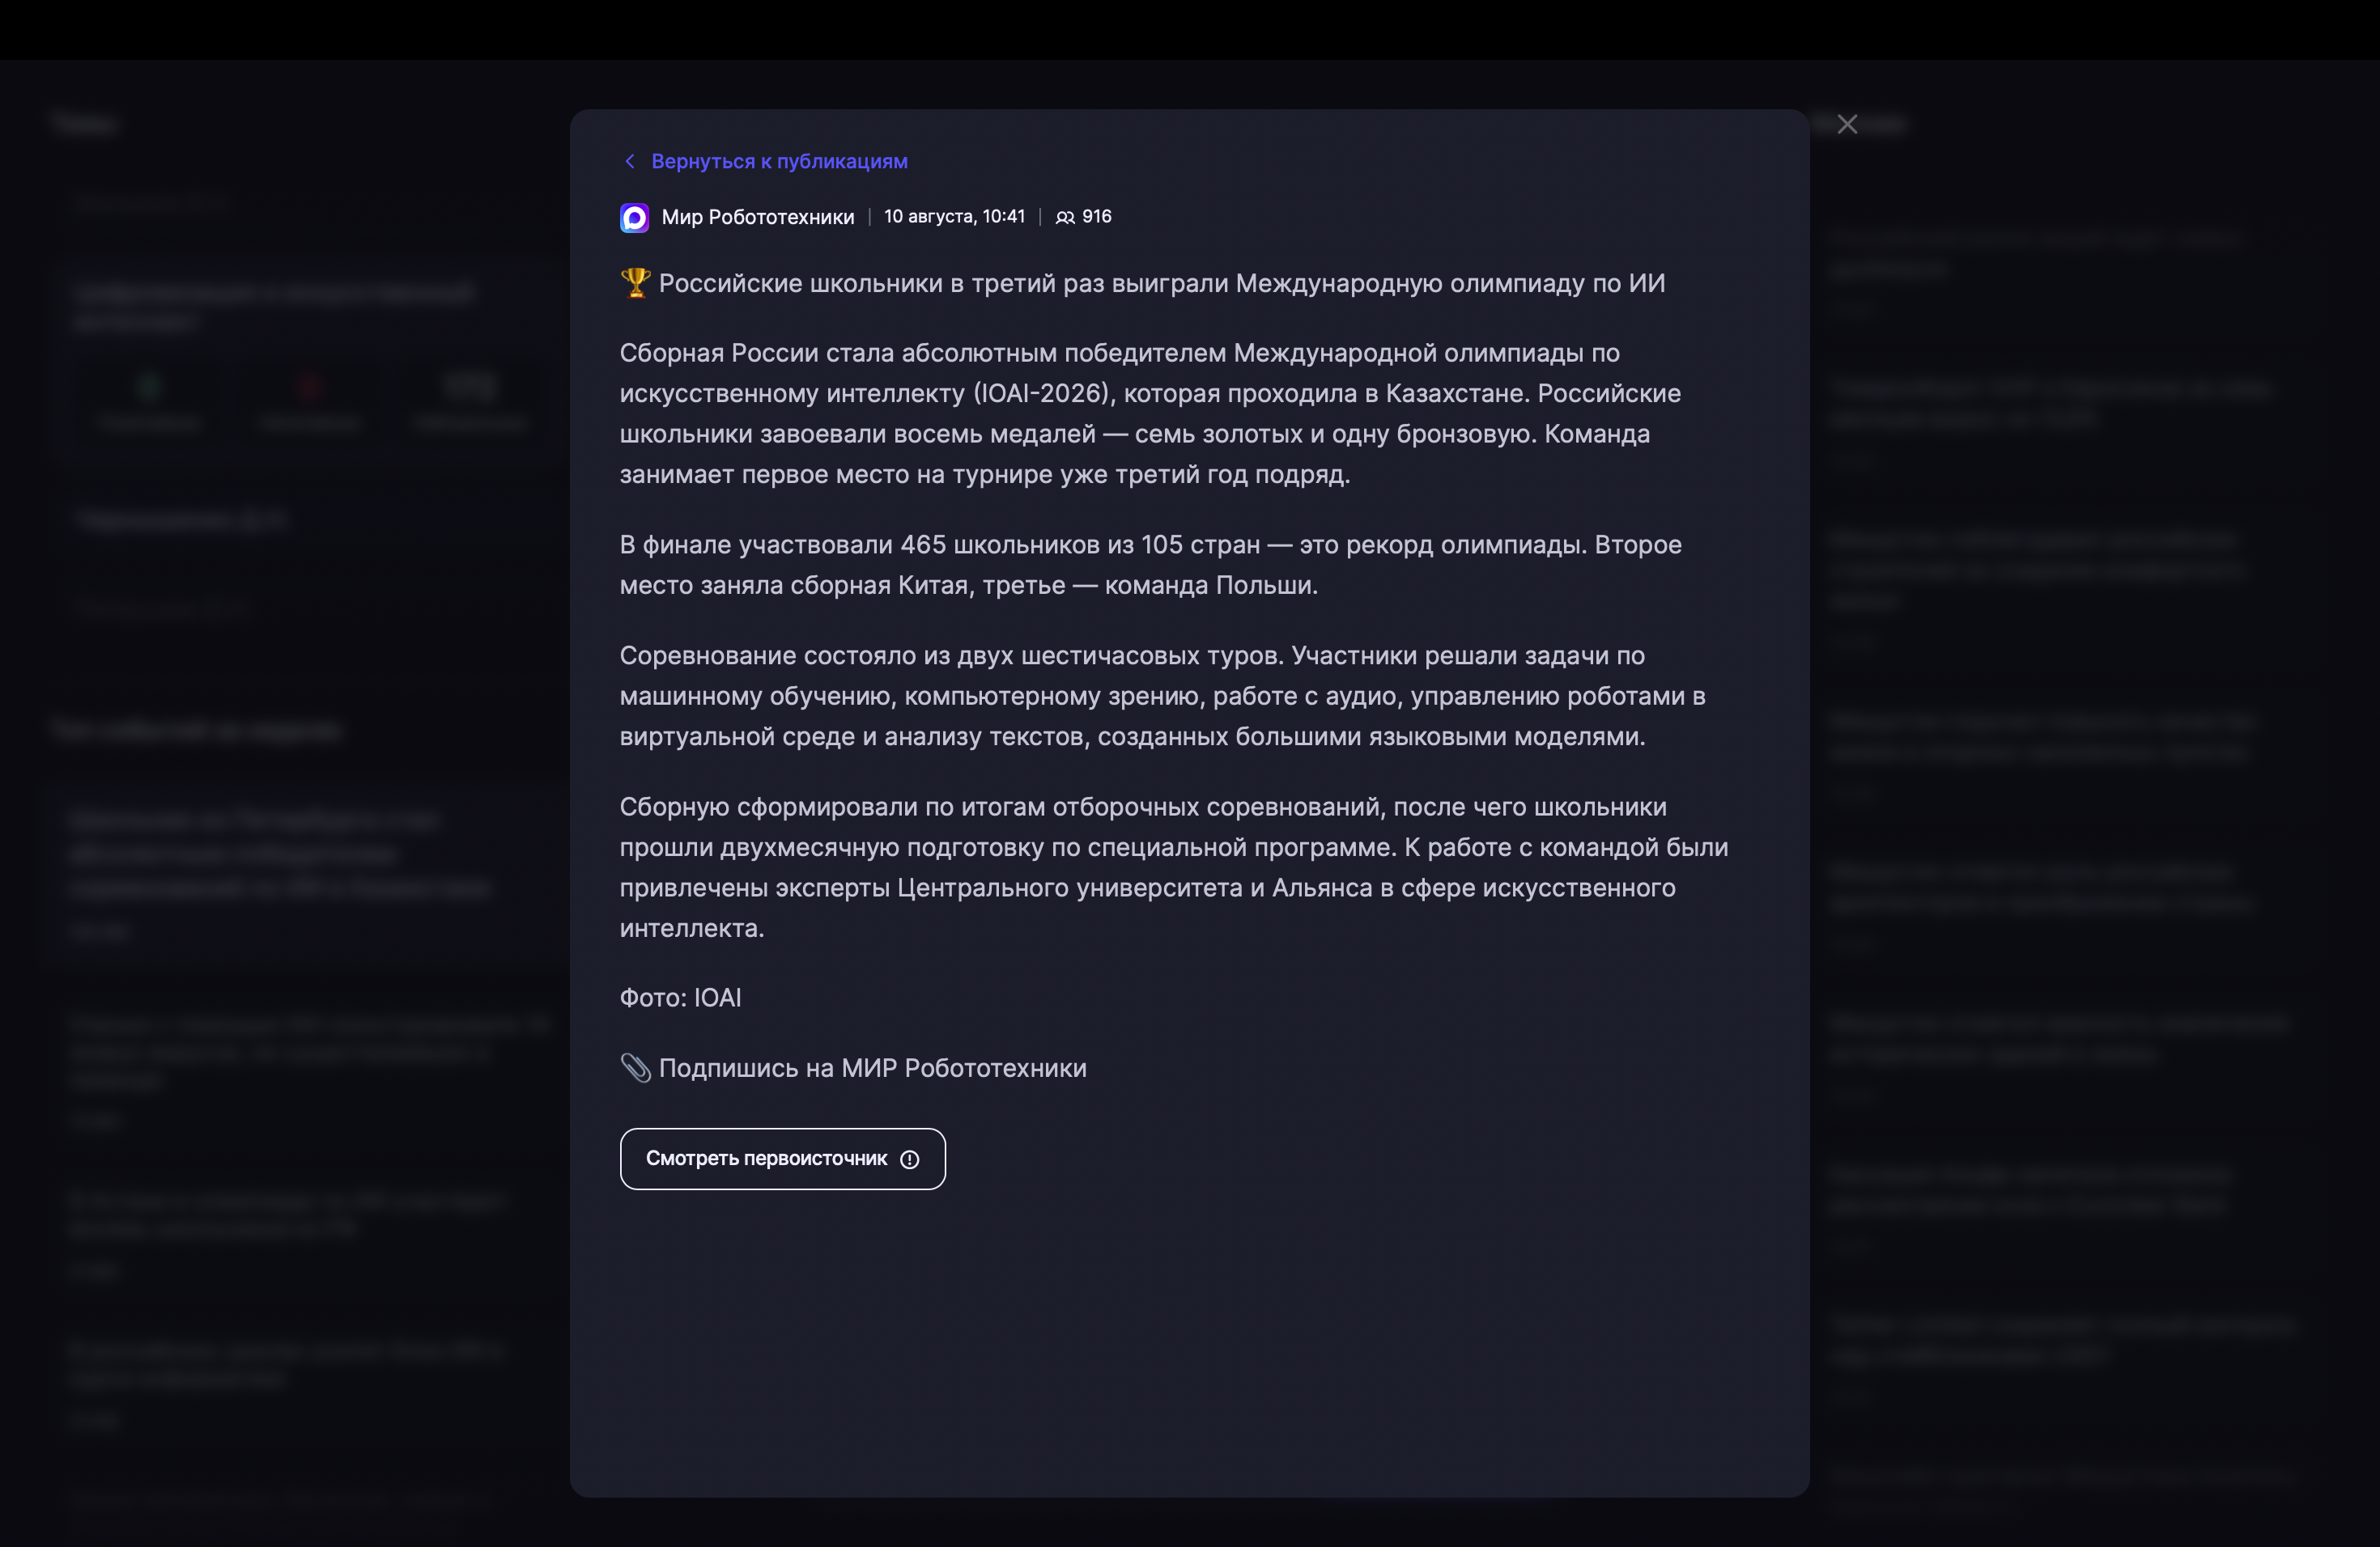Return via "Вернуться к публикациям" link
2380x1547 pixels.
point(779,161)
